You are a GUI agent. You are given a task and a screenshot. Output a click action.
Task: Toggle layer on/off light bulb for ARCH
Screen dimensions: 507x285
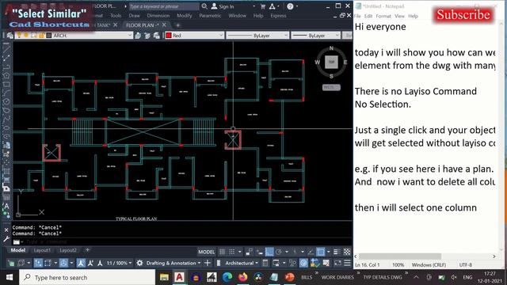19,35
